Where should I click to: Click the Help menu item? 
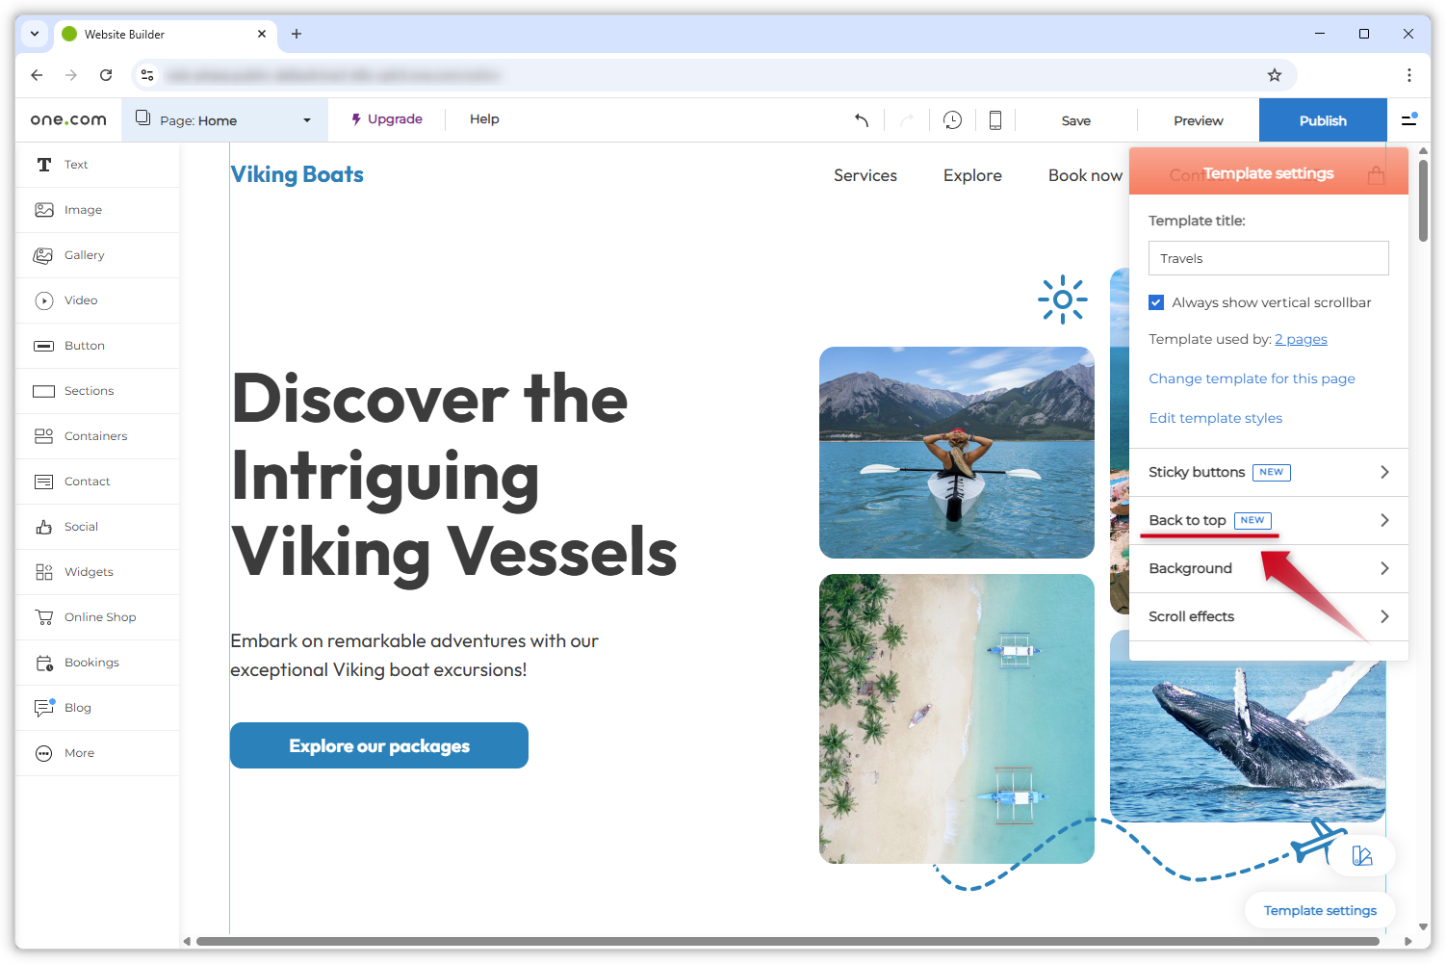tap(484, 119)
